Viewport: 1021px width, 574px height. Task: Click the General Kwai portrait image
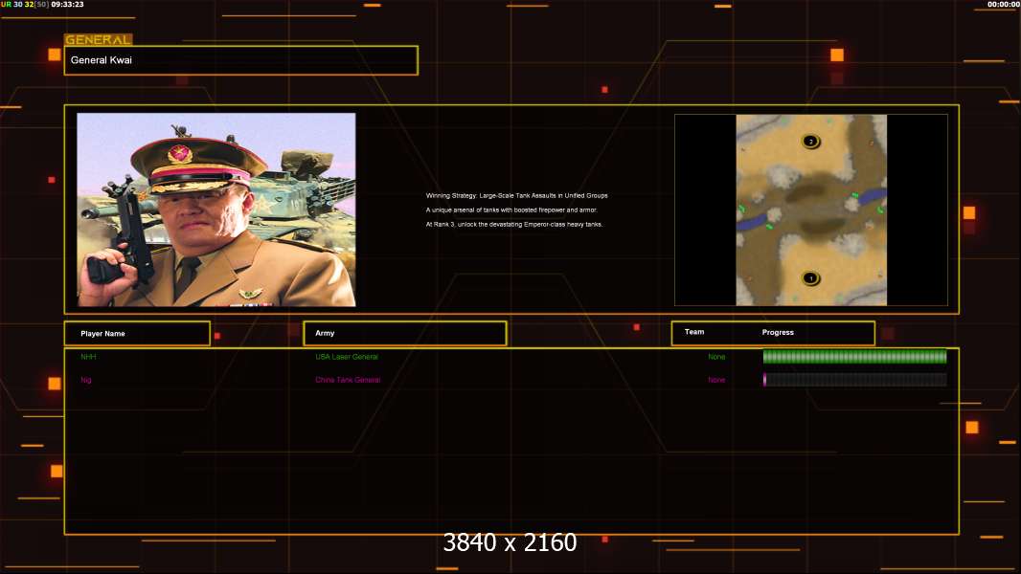point(216,210)
